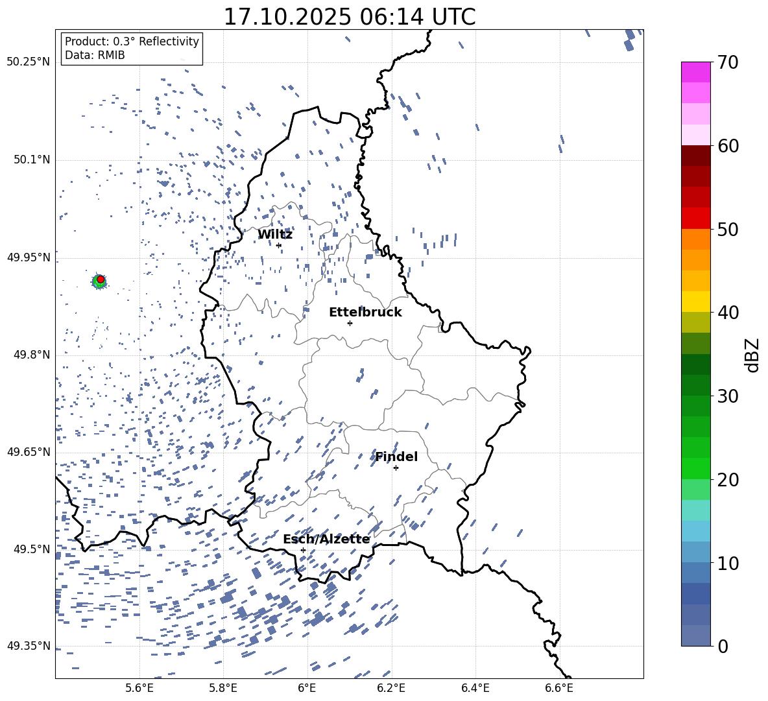Image resolution: width=768 pixels, height=701 pixels.
Task: Select the Findel city label
Action: (x=396, y=457)
